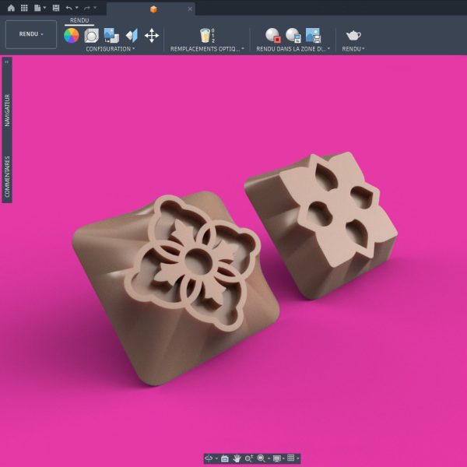Viewport: 467px width, 467px height.
Task: Open the undo history dropdown arrow
Action: (76, 8)
